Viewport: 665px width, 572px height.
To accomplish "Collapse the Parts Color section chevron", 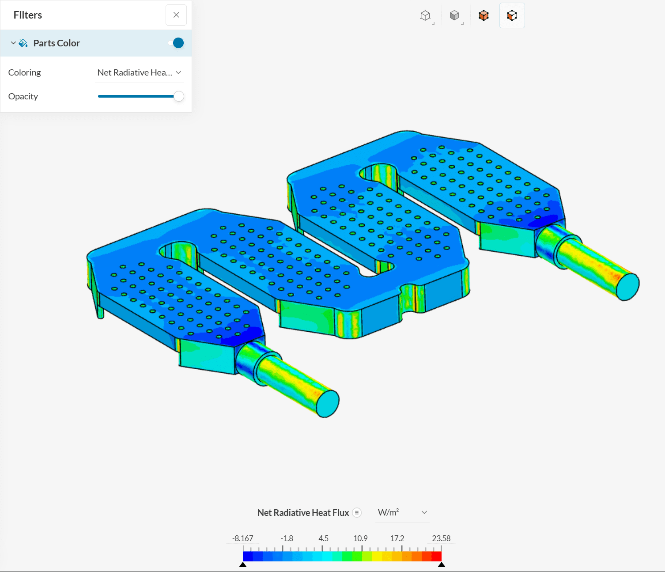I will [x=13, y=43].
